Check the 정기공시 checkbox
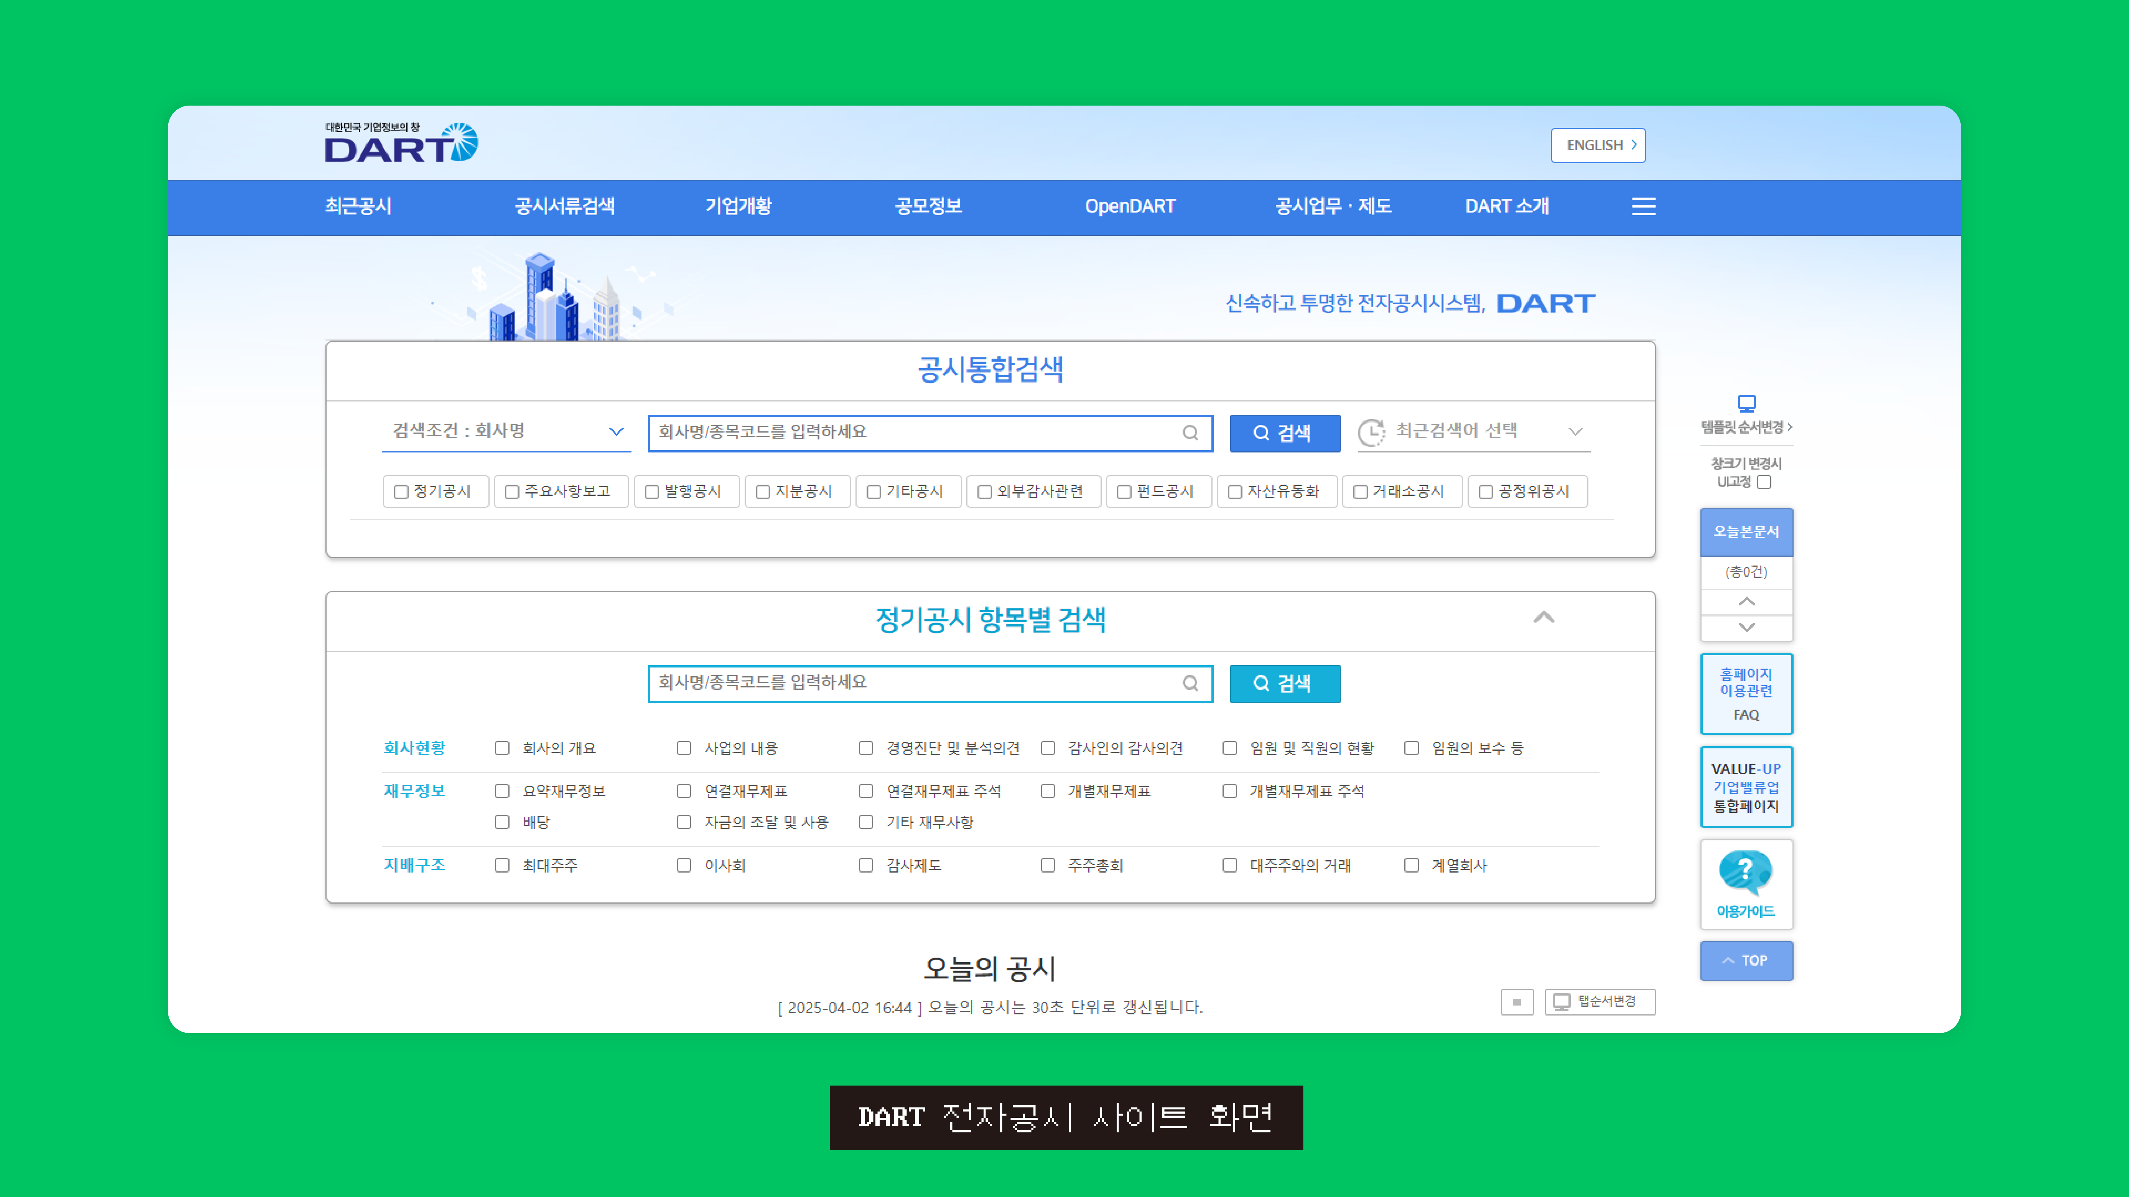 [402, 492]
